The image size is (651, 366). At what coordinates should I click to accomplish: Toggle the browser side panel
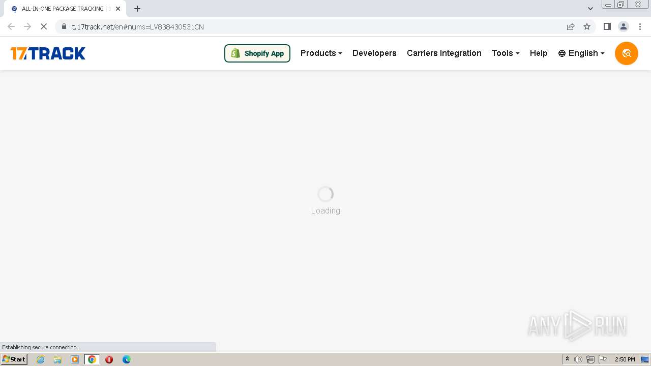coord(607,26)
